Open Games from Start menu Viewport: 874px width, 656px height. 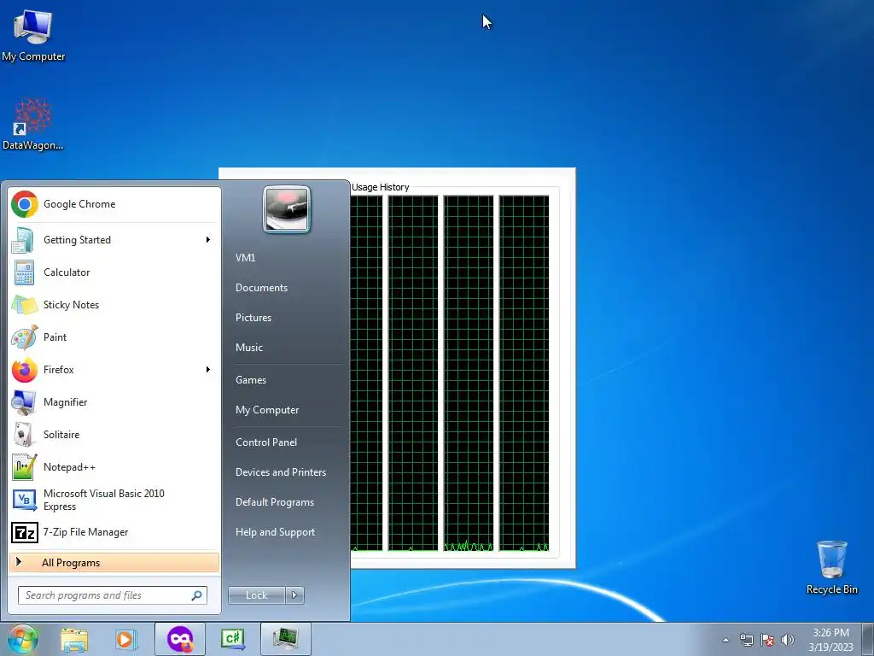251,380
